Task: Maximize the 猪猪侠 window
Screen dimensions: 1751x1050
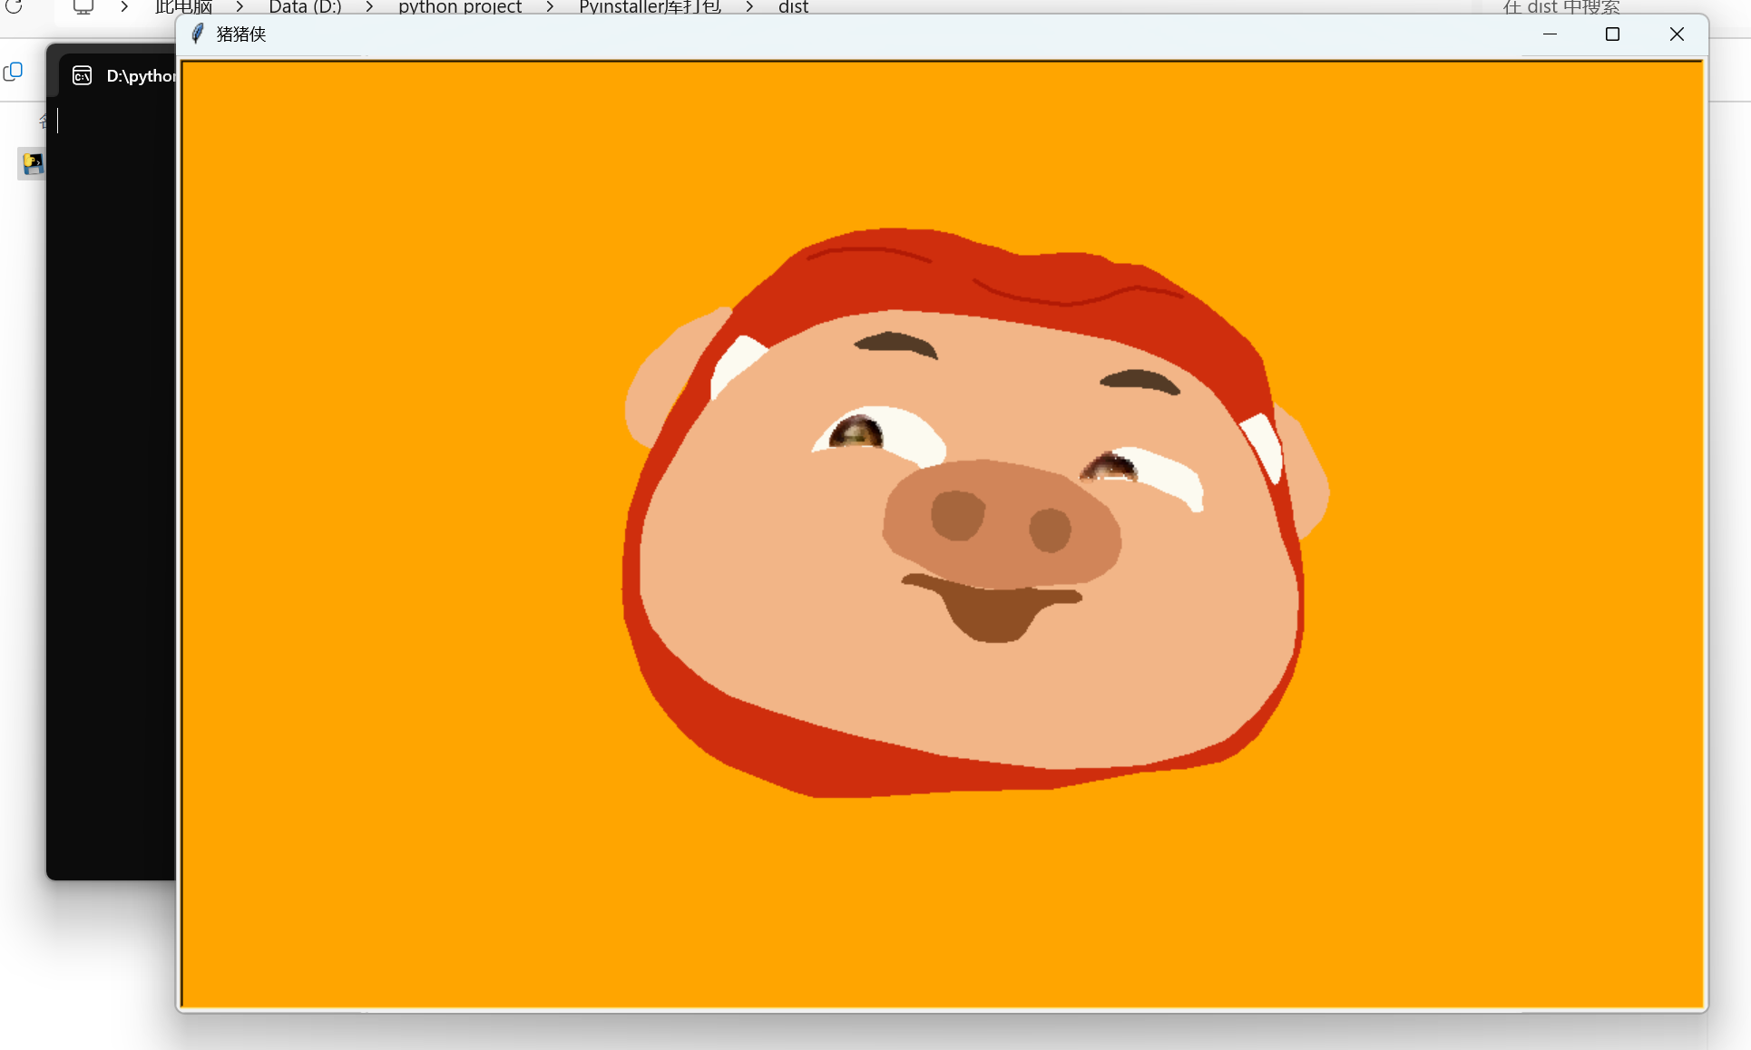Action: (x=1612, y=34)
